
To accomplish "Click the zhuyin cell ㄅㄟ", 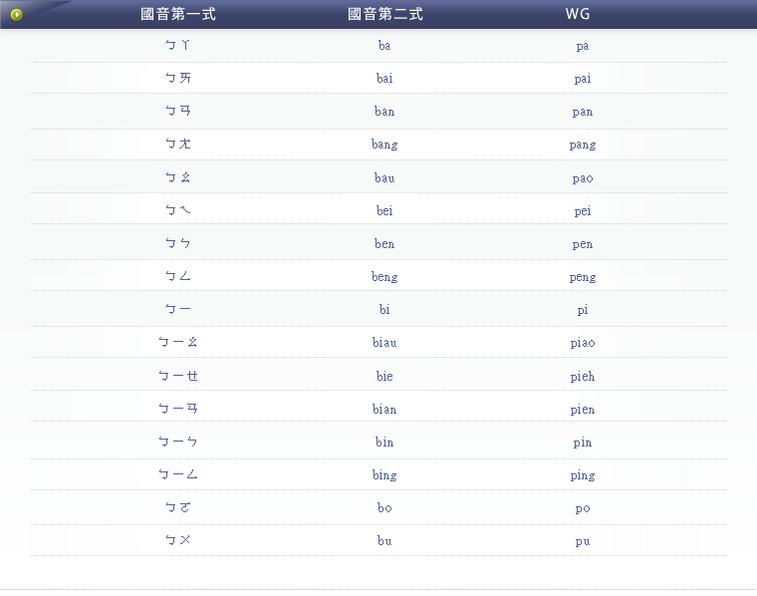I will pyautogui.click(x=177, y=210).
